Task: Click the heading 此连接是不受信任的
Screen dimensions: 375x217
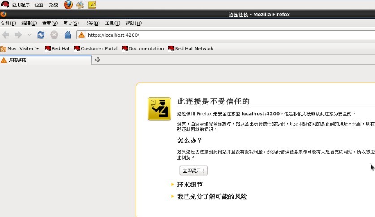Action: [x=213, y=101]
